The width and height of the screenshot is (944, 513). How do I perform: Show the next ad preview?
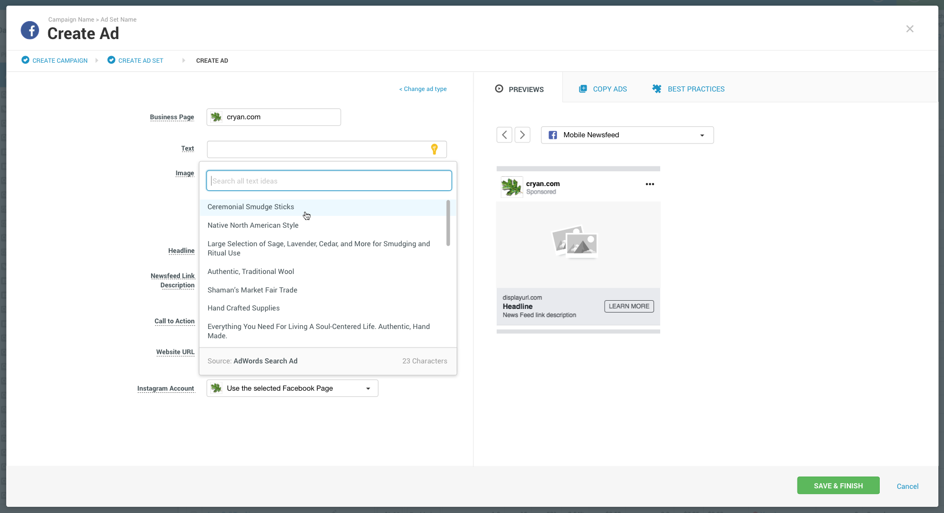click(x=522, y=135)
